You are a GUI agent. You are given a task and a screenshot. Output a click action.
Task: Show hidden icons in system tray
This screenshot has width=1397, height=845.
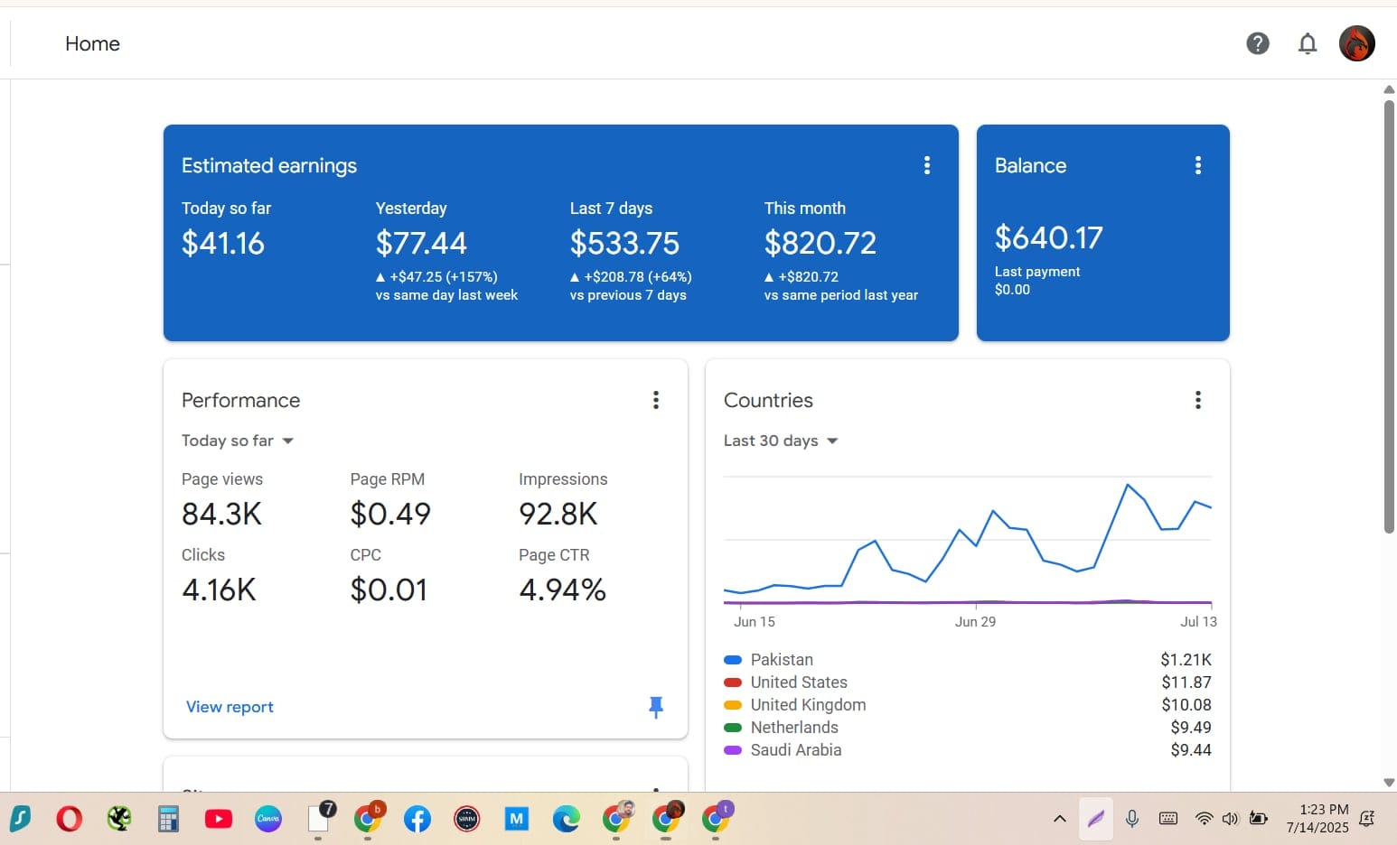click(1059, 819)
